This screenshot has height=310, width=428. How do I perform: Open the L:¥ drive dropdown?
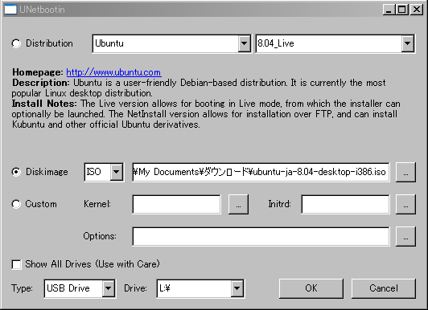click(x=237, y=288)
